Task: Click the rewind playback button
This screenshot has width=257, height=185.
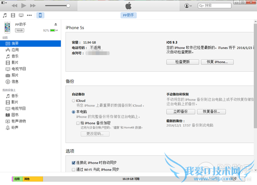Action: (x=15, y=6)
